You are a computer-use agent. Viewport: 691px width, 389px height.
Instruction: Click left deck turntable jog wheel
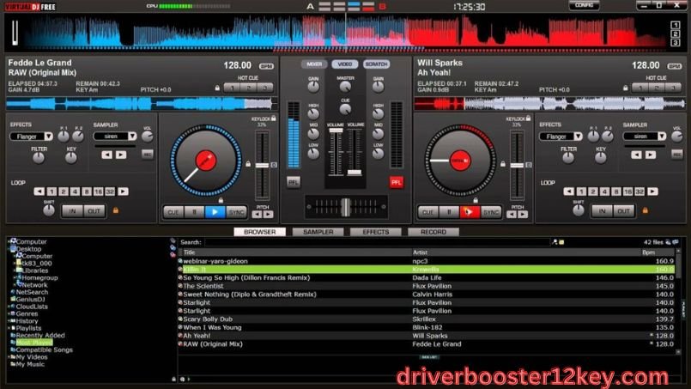206,161
